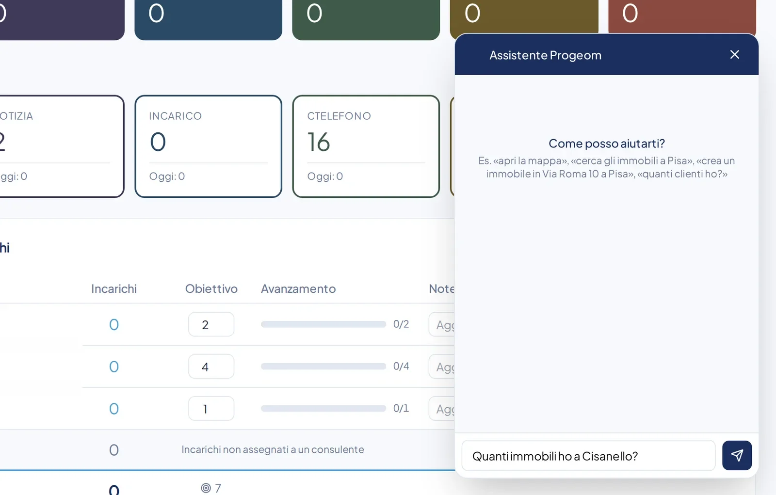Click the Incarichi column header

114,289
